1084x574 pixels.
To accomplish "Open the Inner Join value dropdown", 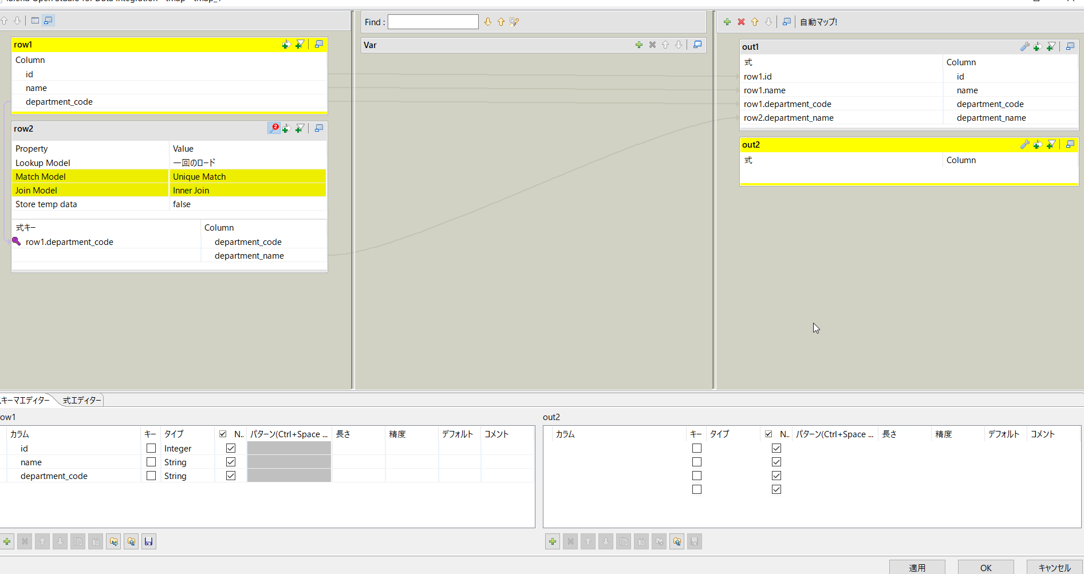I will point(248,191).
